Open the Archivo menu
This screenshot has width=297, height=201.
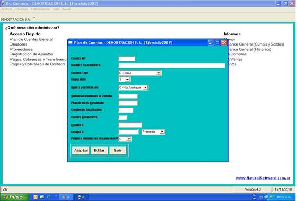click(7, 9)
